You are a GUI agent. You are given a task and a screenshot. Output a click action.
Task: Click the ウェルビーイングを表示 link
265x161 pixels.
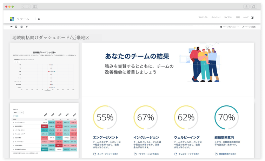[189, 154]
